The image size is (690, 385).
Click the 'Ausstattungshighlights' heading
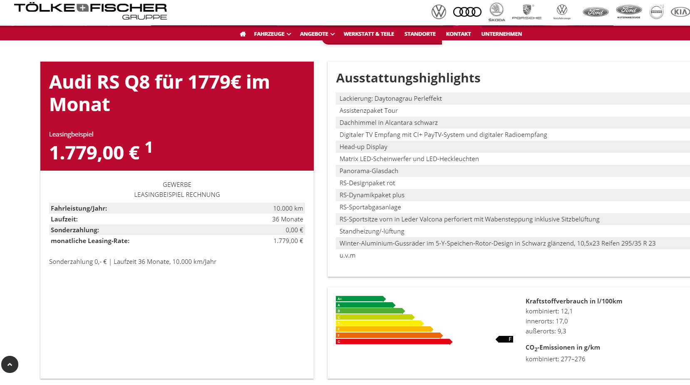408,78
